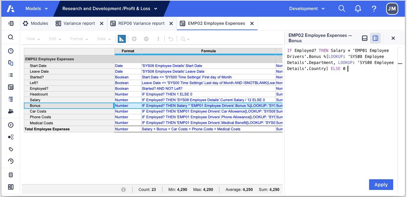Select the Total Employee Expenses row

(69, 129)
